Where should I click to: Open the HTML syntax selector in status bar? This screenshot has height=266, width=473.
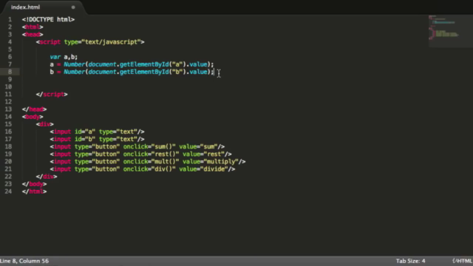click(463, 261)
